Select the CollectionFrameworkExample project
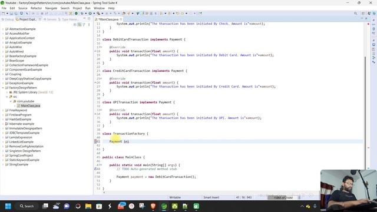This screenshot has height=212, width=377. (x=29, y=65)
